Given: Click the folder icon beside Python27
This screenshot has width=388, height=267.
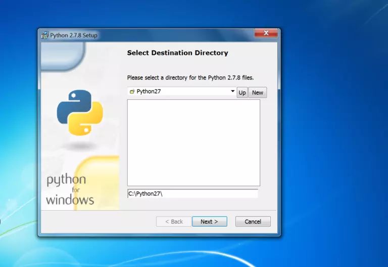Looking at the screenshot, I should (132, 92).
